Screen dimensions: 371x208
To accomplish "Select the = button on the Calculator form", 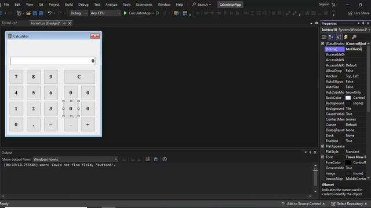I will click(50, 124).
